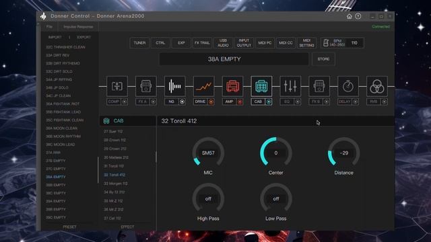
Task: Click the home icon in title bar
Action: 349,16
